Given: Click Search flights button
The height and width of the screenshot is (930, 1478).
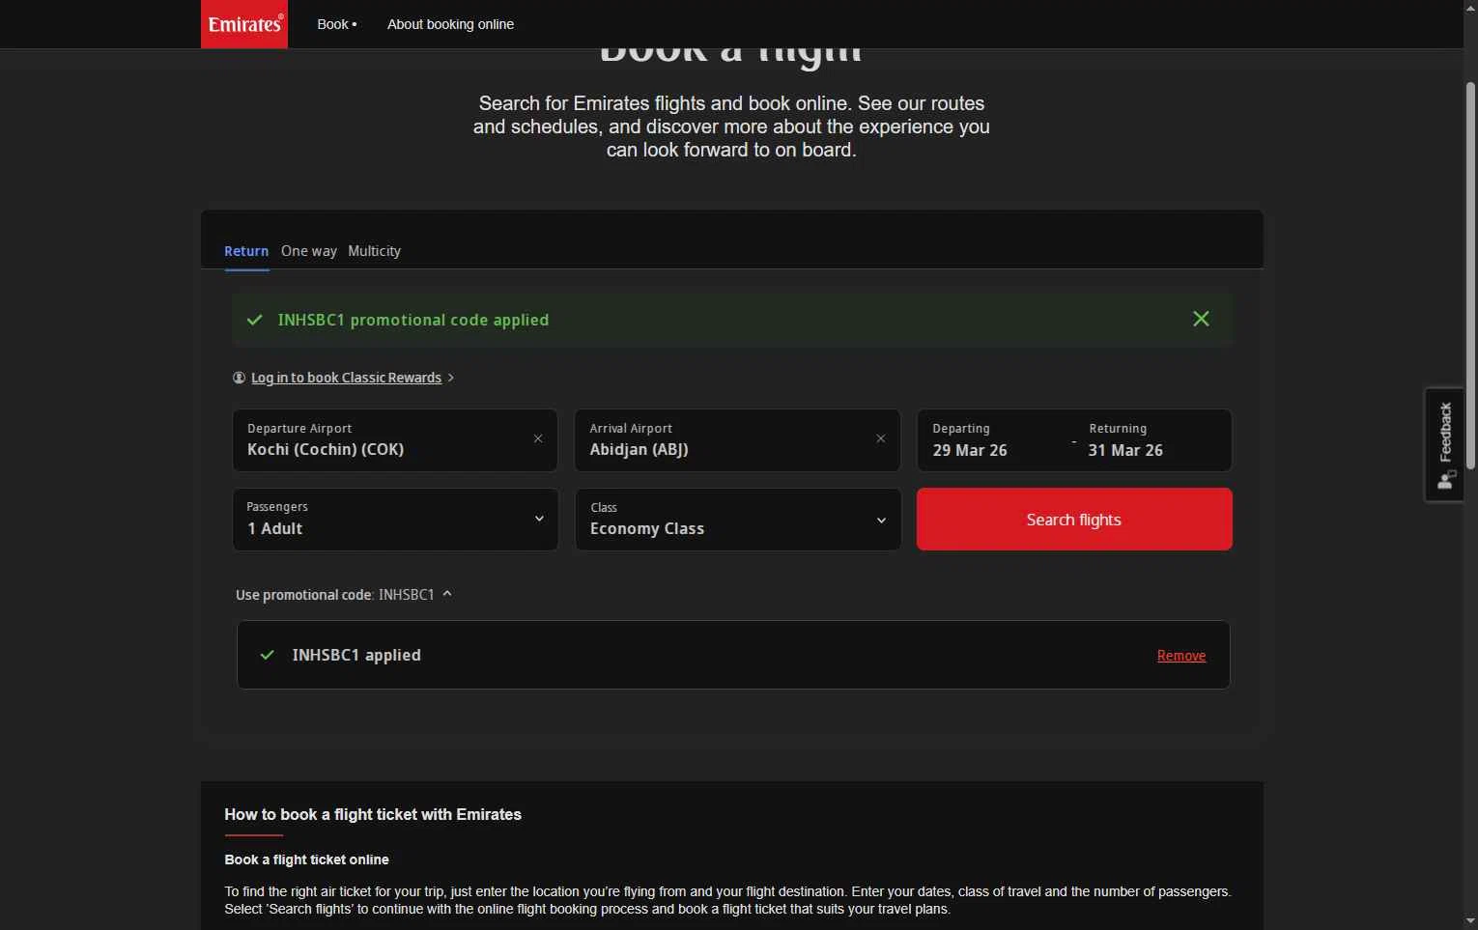Looking at the screenshot, I should (1074, 520).
